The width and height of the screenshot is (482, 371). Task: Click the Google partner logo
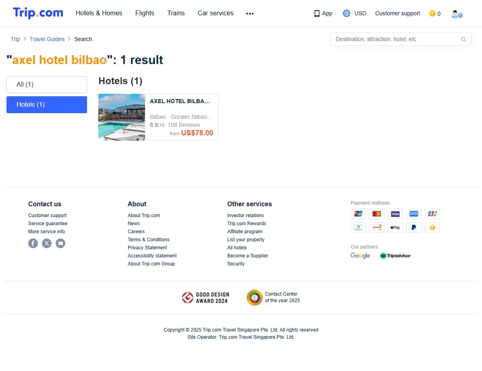[x=360, y=256]
